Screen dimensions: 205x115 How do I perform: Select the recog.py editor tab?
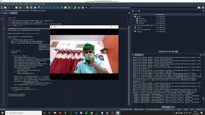coord(13,13)
